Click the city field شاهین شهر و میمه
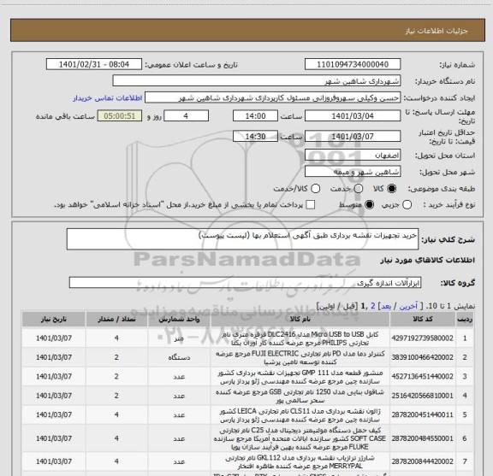493x476 pixels. (353, 172)
